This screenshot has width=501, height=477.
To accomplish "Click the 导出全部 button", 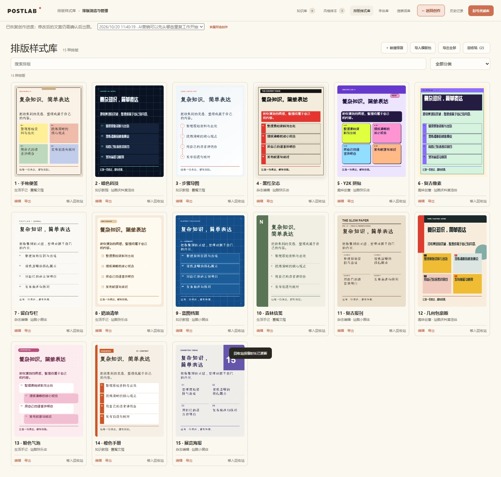I will coord(449,48).
